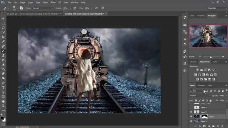Select the Layer 1 mask thumbnail
Viewport: 228px width, 128px height.
pyautogui.click(x=204, y=117)
